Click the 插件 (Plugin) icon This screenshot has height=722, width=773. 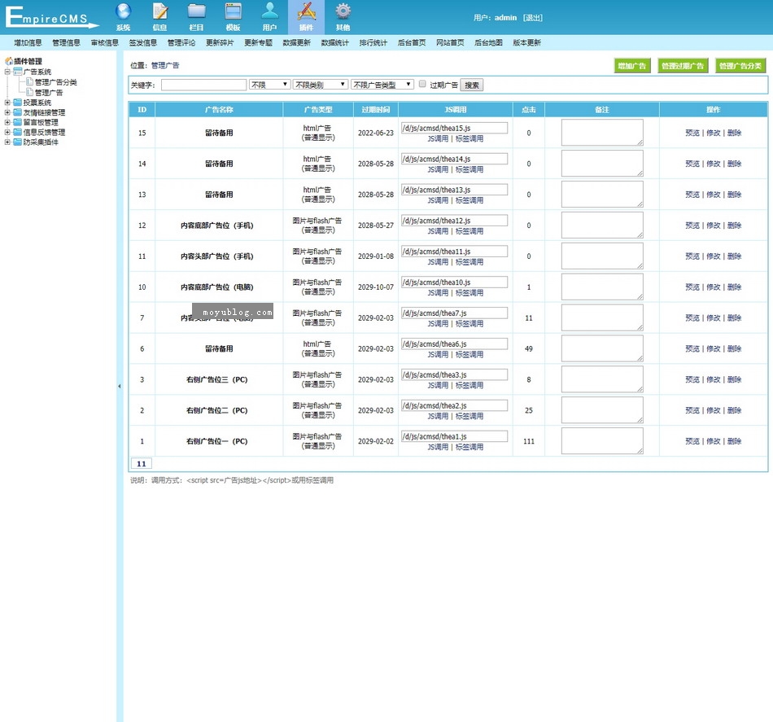tap(306, 12)
